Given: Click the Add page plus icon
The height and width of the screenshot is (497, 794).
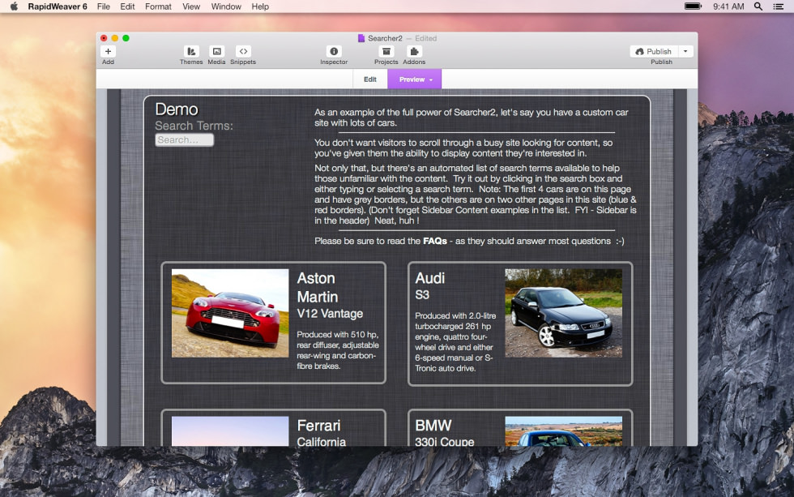Looking at the screenshot, I should pyautogui.click(x=108, y=51).
